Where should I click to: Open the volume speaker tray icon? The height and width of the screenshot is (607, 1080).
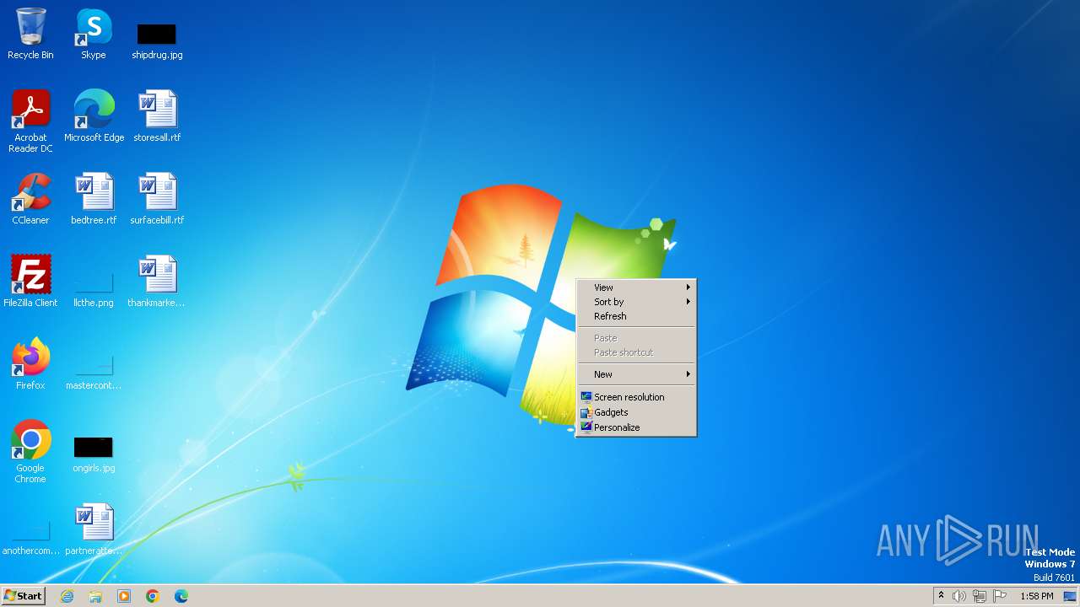(959, 596)
